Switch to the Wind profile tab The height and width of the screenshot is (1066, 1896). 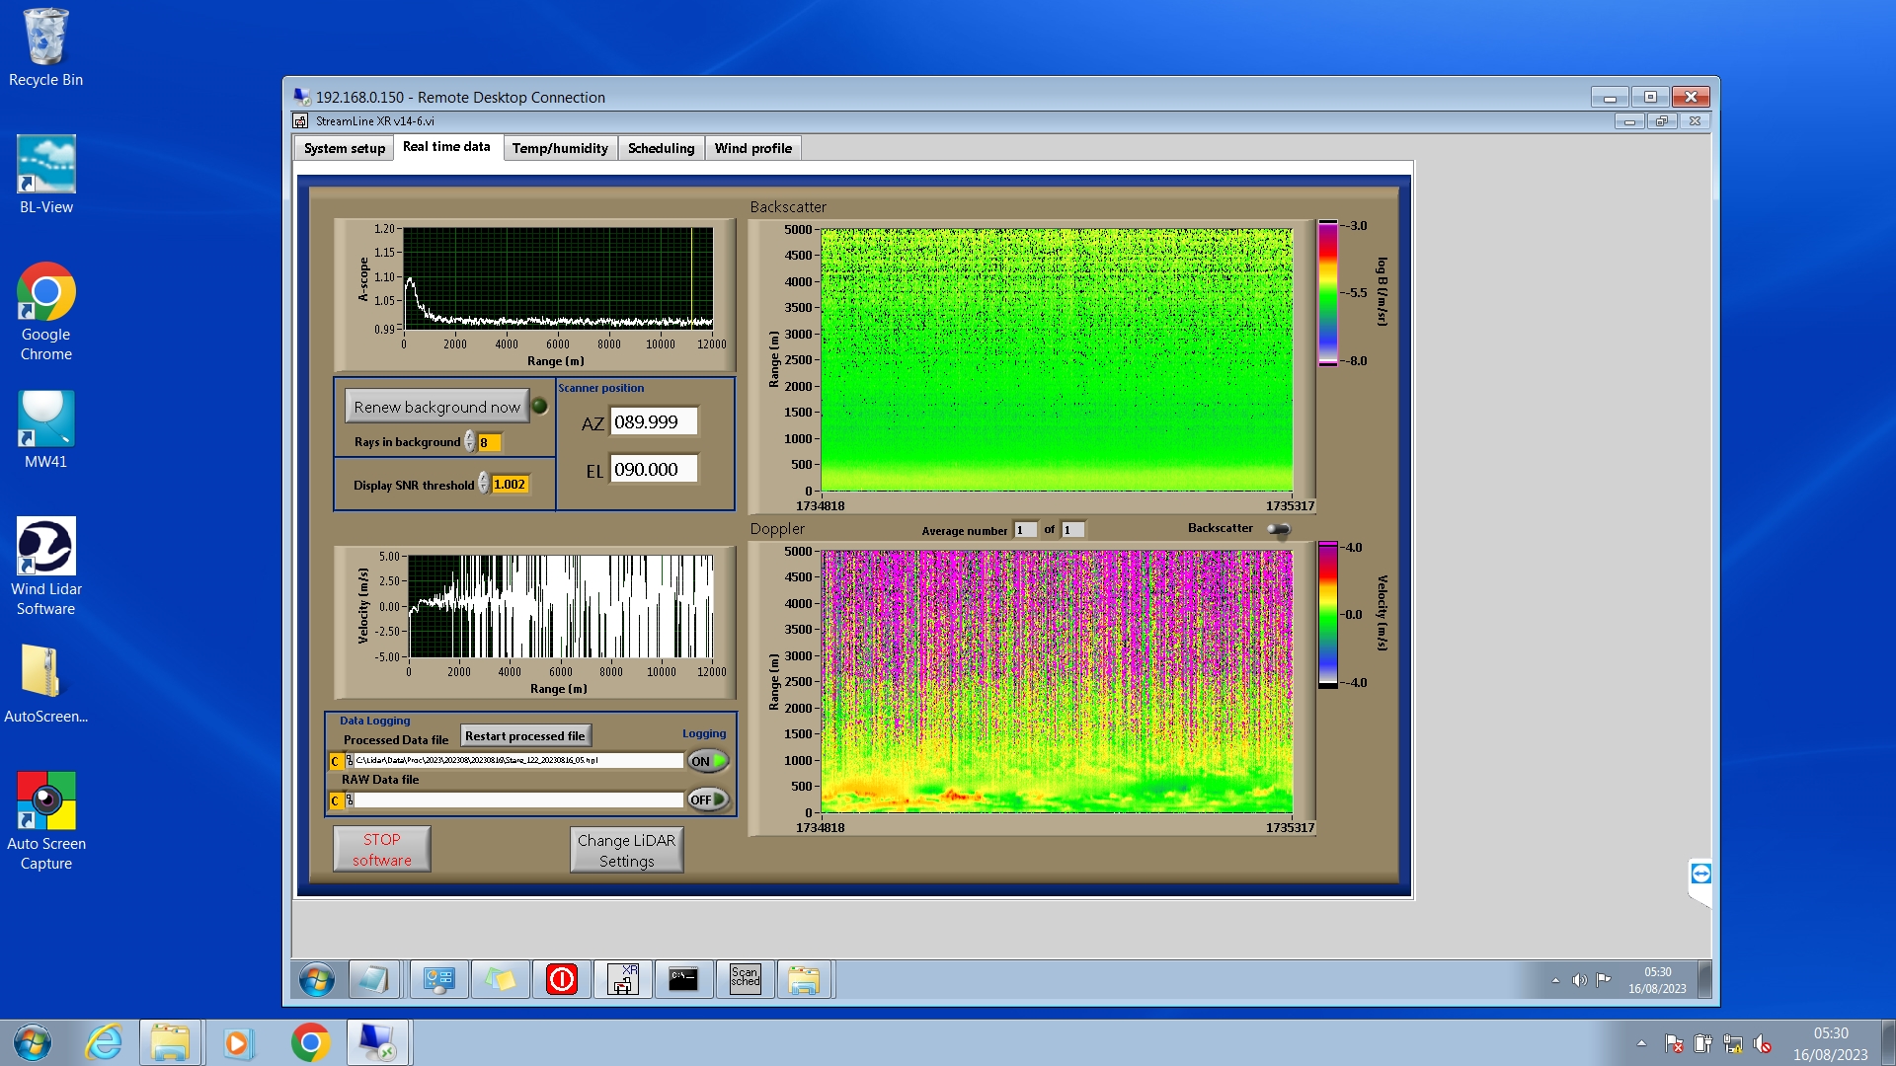pos(752,148)
